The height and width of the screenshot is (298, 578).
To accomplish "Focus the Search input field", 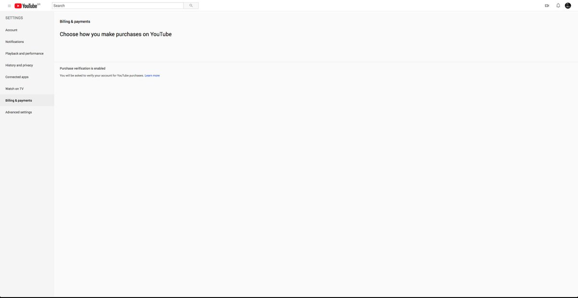I will point(118,6).
